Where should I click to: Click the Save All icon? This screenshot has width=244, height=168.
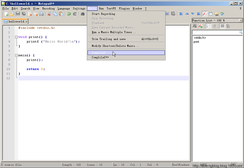click(x=24, y=14)
